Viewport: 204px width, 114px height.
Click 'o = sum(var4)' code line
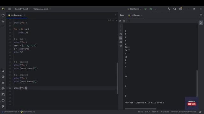point(21,49)
